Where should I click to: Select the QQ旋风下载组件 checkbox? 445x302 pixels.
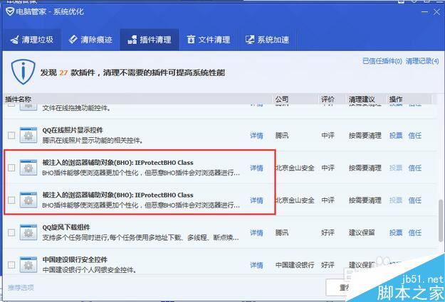pyautogui.click(x=11, y=232)
